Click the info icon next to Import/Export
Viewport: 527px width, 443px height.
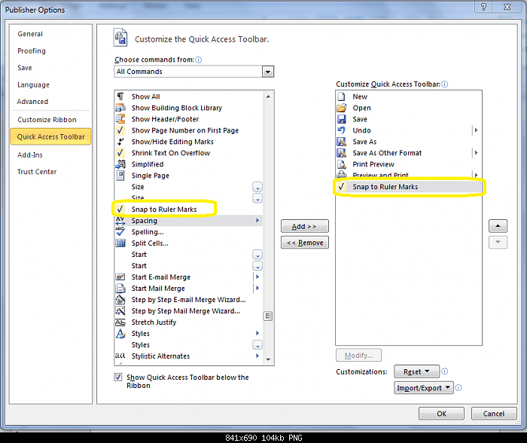458,387
